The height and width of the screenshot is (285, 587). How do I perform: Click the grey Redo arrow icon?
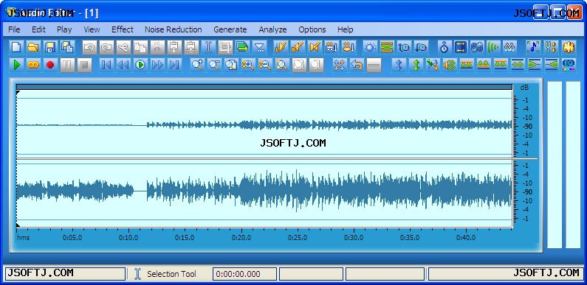pyautogui.click(x=106, y=47)
